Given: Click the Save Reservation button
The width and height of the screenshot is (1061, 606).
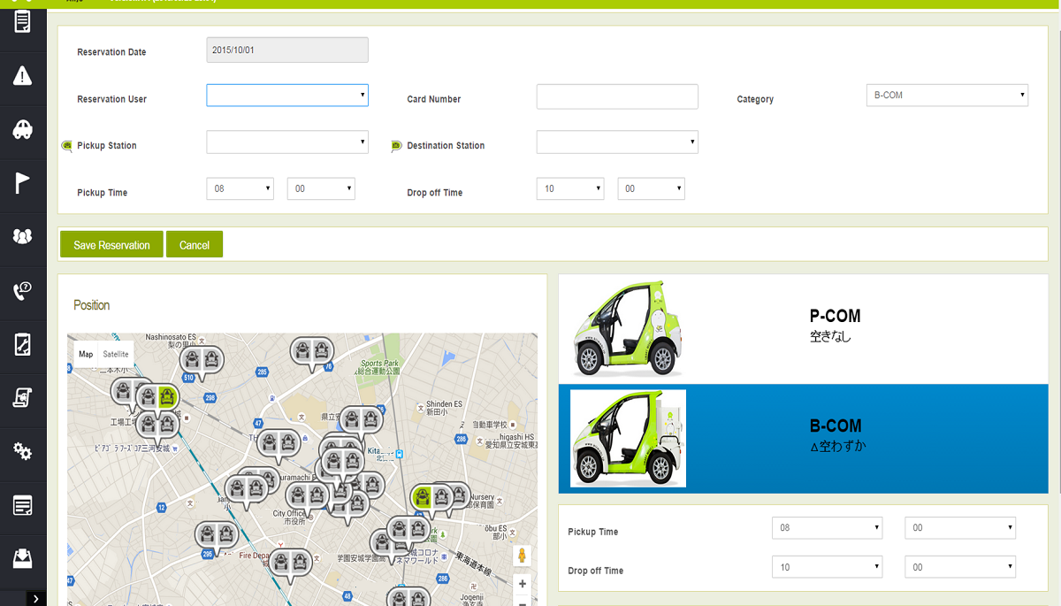Looking at the screenshot, I should [x=111, y=245].
